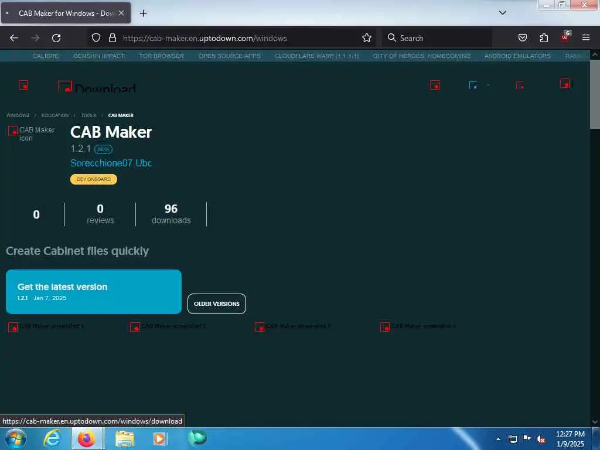Open the CITY OF HEROES: HOMECOMING link
Image resolution: width=600 pixels, height=450 pixels.
(x=422, y=56)
